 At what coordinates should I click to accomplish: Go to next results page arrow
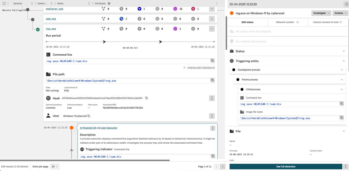222,166
